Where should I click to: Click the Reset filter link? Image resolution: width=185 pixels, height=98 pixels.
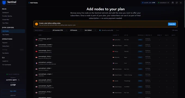click(118, 30)
